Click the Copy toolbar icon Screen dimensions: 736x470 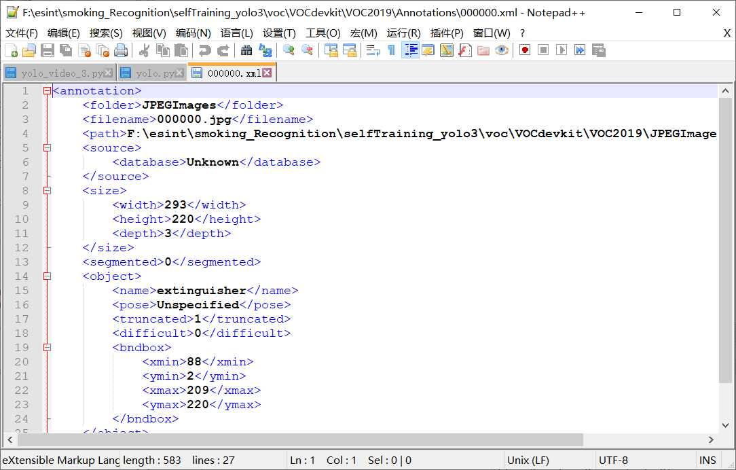pos(162,50)
